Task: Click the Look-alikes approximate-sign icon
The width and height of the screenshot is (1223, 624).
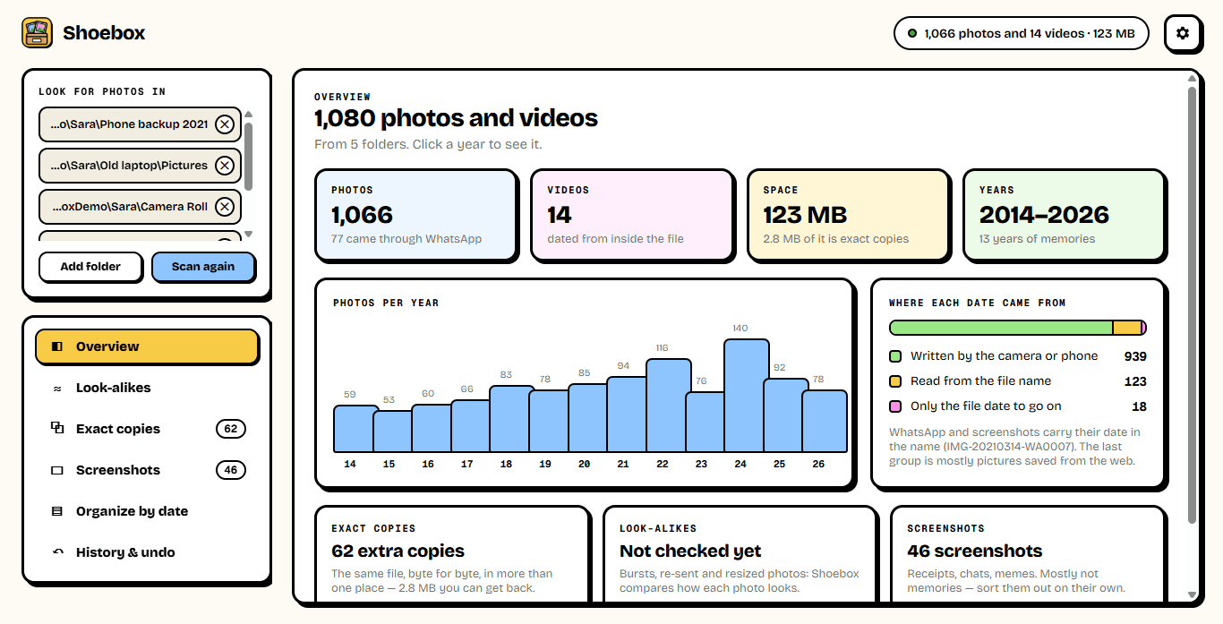Action: click(57, 388)
